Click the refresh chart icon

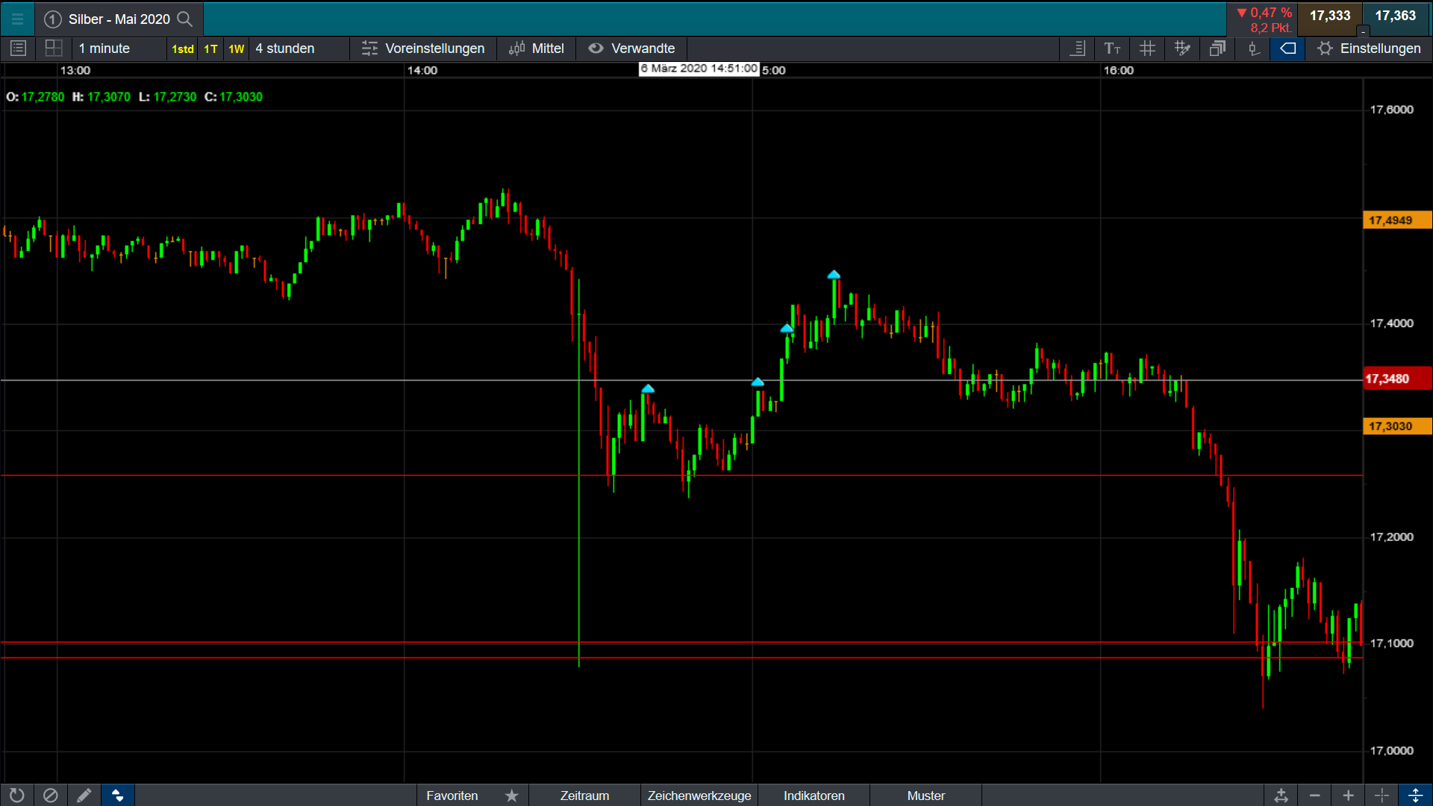point(16,796)
